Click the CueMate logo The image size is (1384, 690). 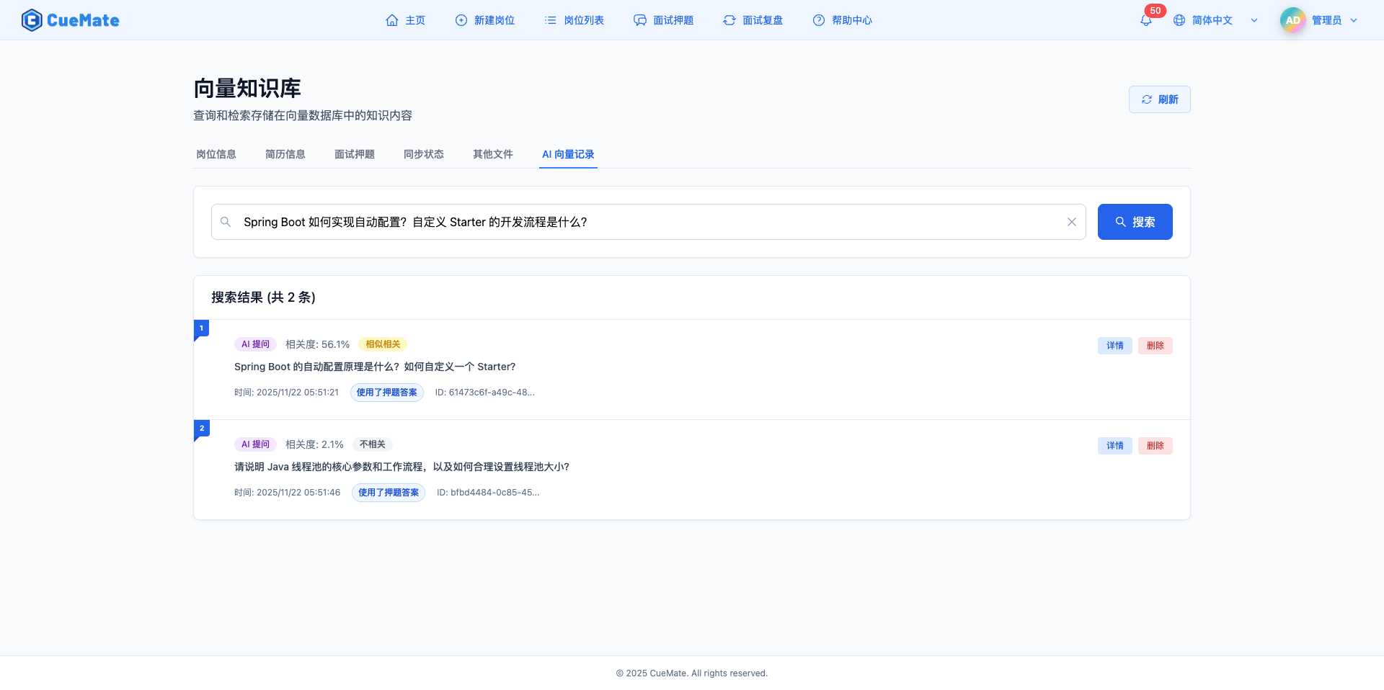(x=70, y=19)
